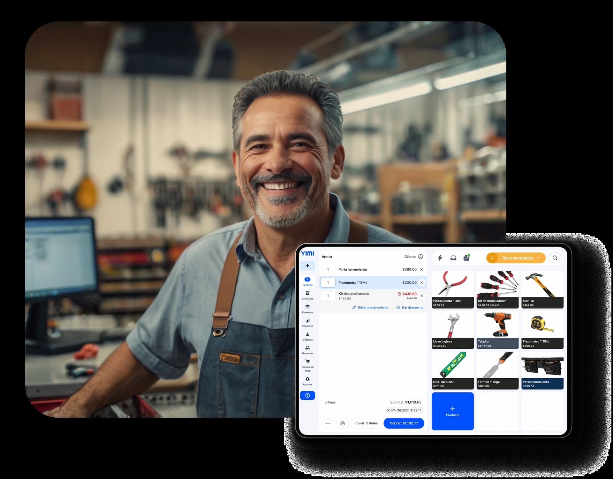This screenshot has height=479, width=613.
Task: Open Reportes in the sidebar
Action: tap(307, 323)
